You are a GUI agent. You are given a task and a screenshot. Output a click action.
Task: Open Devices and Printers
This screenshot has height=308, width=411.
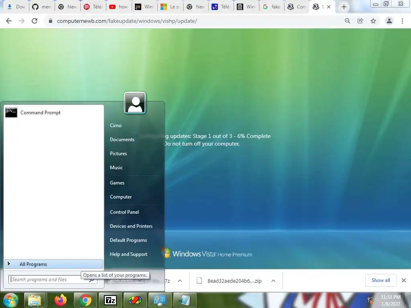pos(131,226)
